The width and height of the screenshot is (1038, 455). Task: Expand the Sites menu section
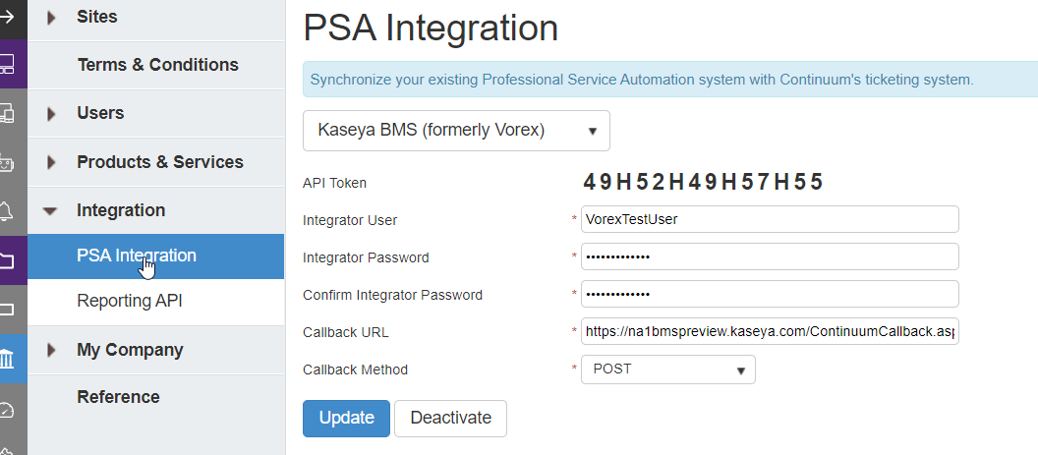tap(52, 17)
